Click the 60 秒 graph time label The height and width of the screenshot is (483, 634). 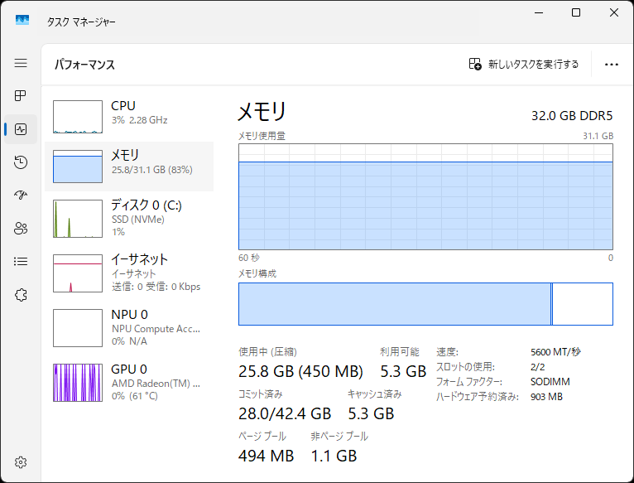pyautogui.click(x=249, y=258)
